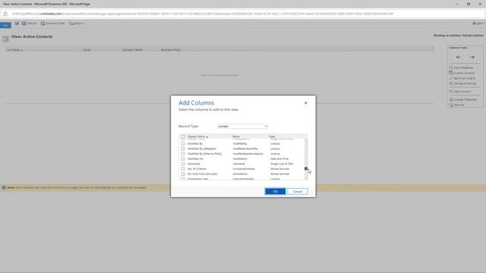Click the left arrow in Common Tasks

pos(459,58)
